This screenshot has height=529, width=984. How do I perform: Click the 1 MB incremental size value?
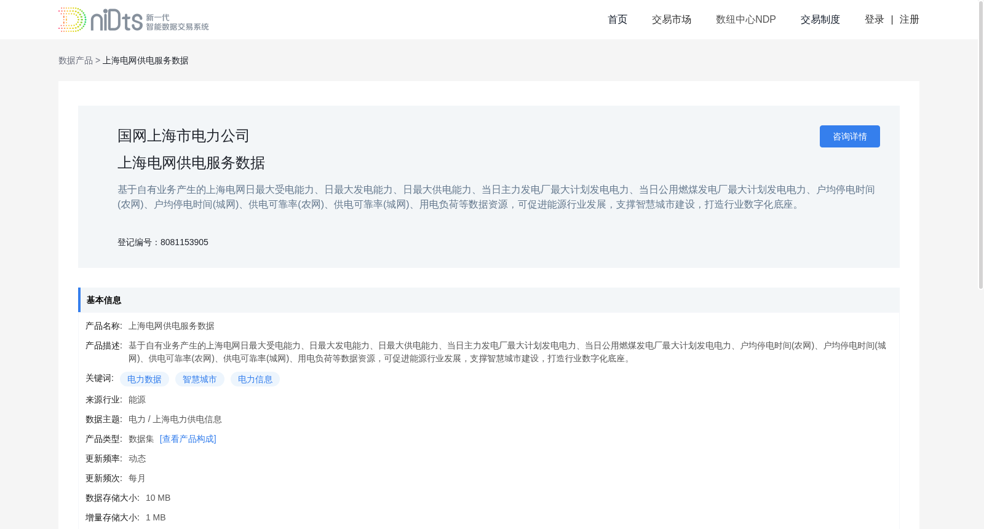(x=156, y=517)
